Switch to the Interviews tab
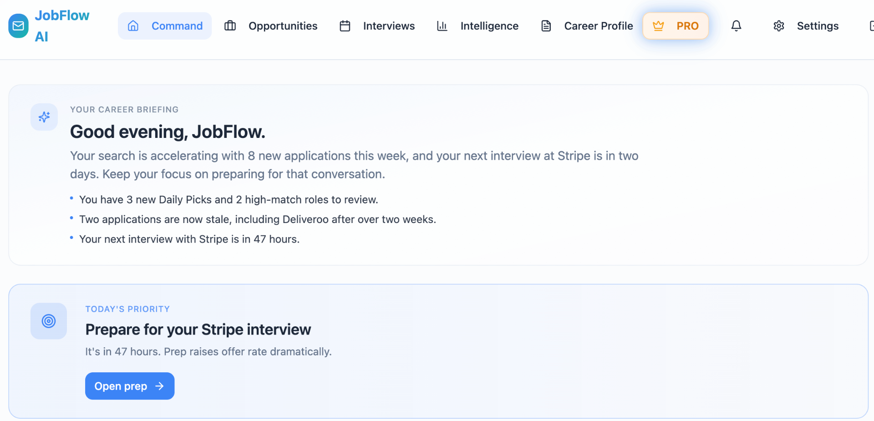This screenshot has height=421, width=874. point(377,26)
